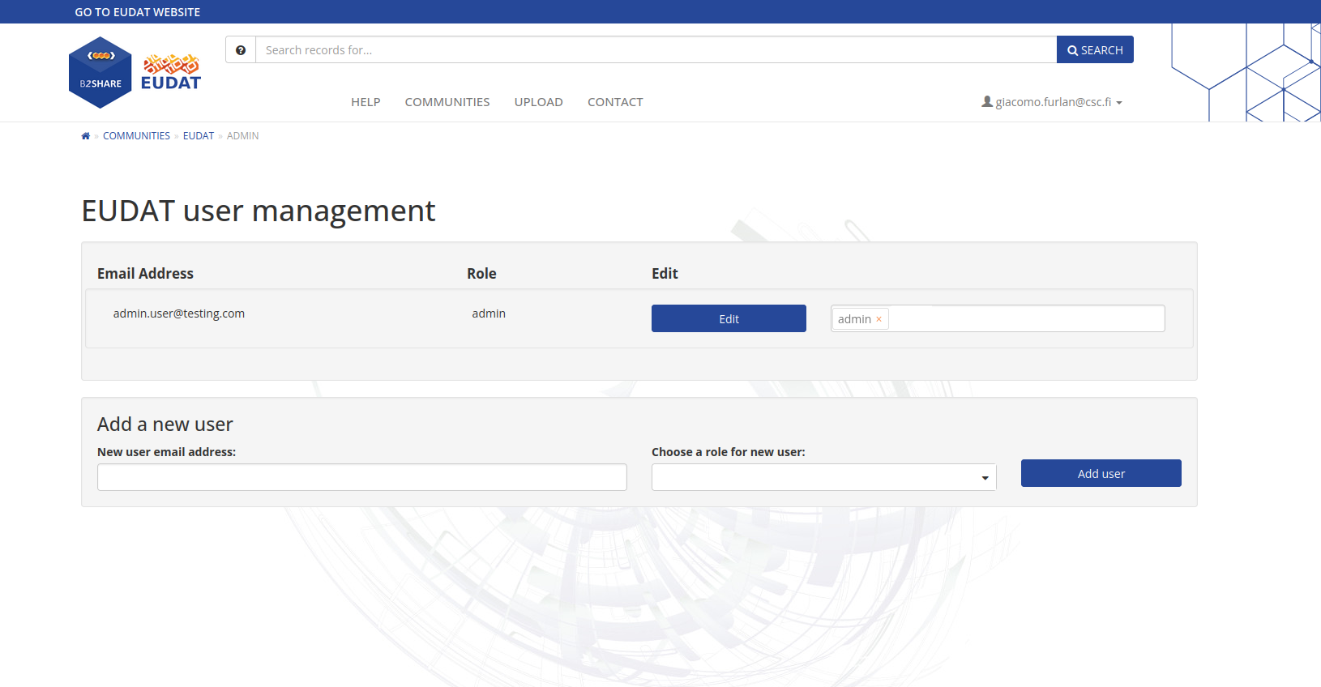Click the COMMUNITIES breadcrumb link
The width and height of the screenshot is (1321, 687).
[136, 136]
